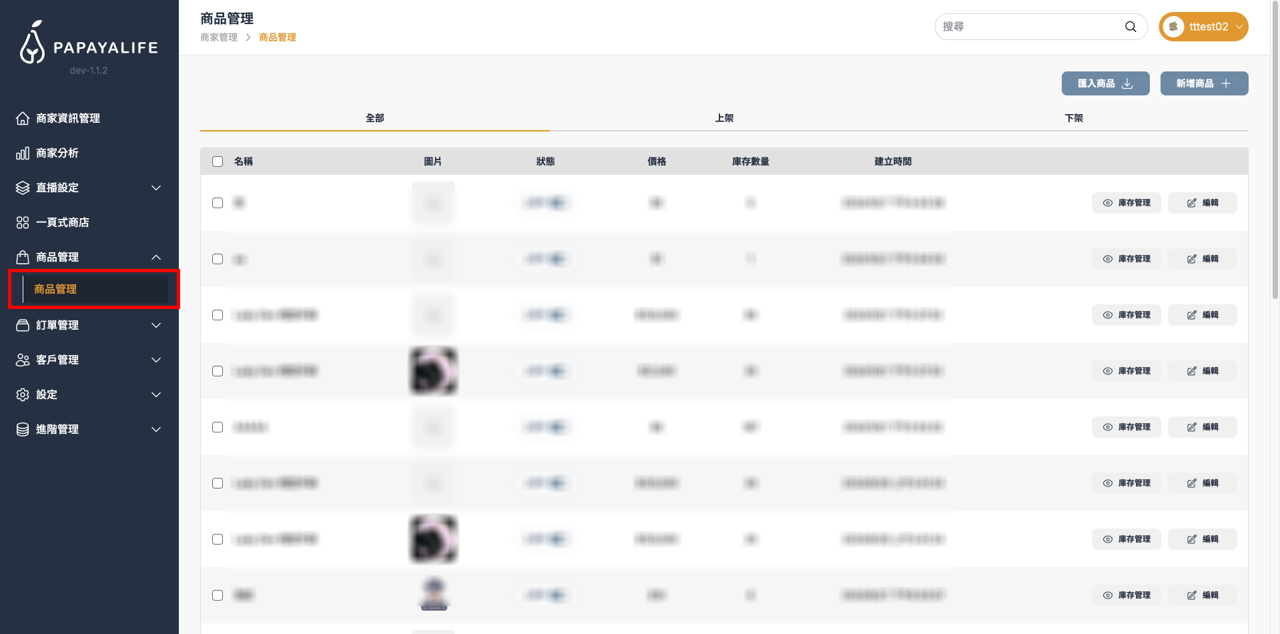
Task: Click the 商家分析 bar chart icon
Action: pyautogui.click(x=23, y=153)
